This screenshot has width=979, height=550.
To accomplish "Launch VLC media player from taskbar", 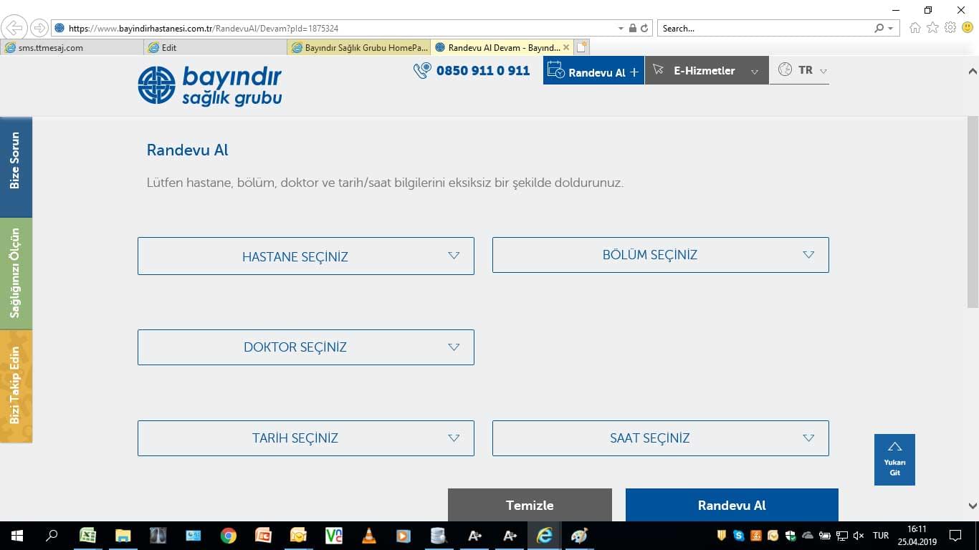I will 369,536.
